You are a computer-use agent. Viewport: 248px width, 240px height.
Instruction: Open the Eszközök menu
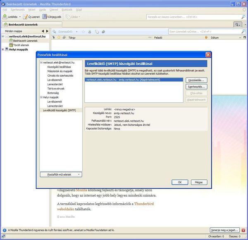coord(67,9)
